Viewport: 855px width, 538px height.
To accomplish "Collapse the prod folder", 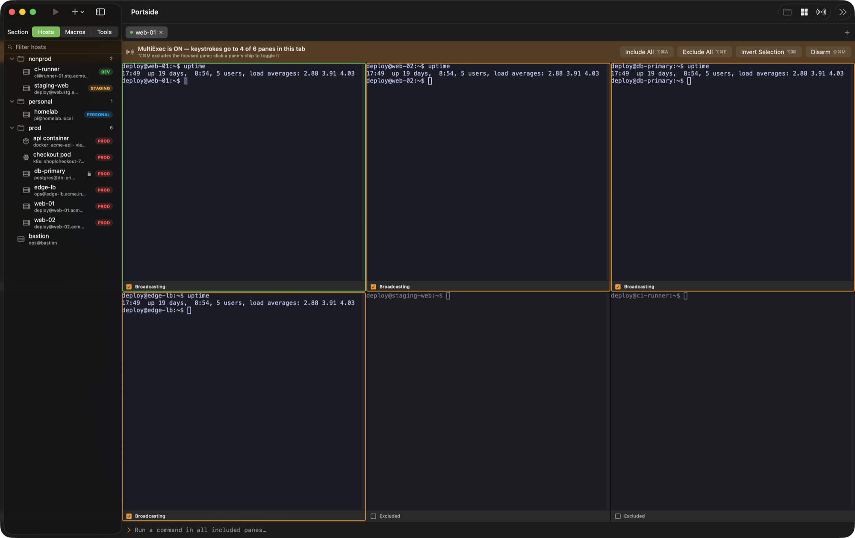I will click(x=12, y=128).
